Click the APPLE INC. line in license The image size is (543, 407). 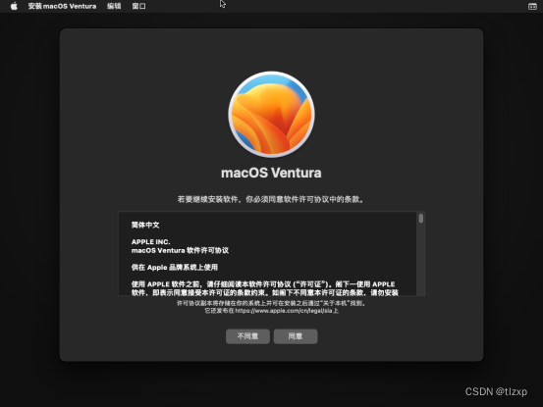pyautogui.click(x=150, y=241)
